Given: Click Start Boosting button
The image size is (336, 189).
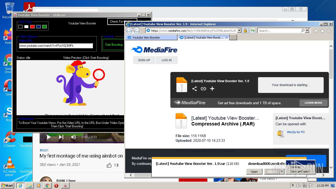Looking at the screenshot, I should [114, 45].
